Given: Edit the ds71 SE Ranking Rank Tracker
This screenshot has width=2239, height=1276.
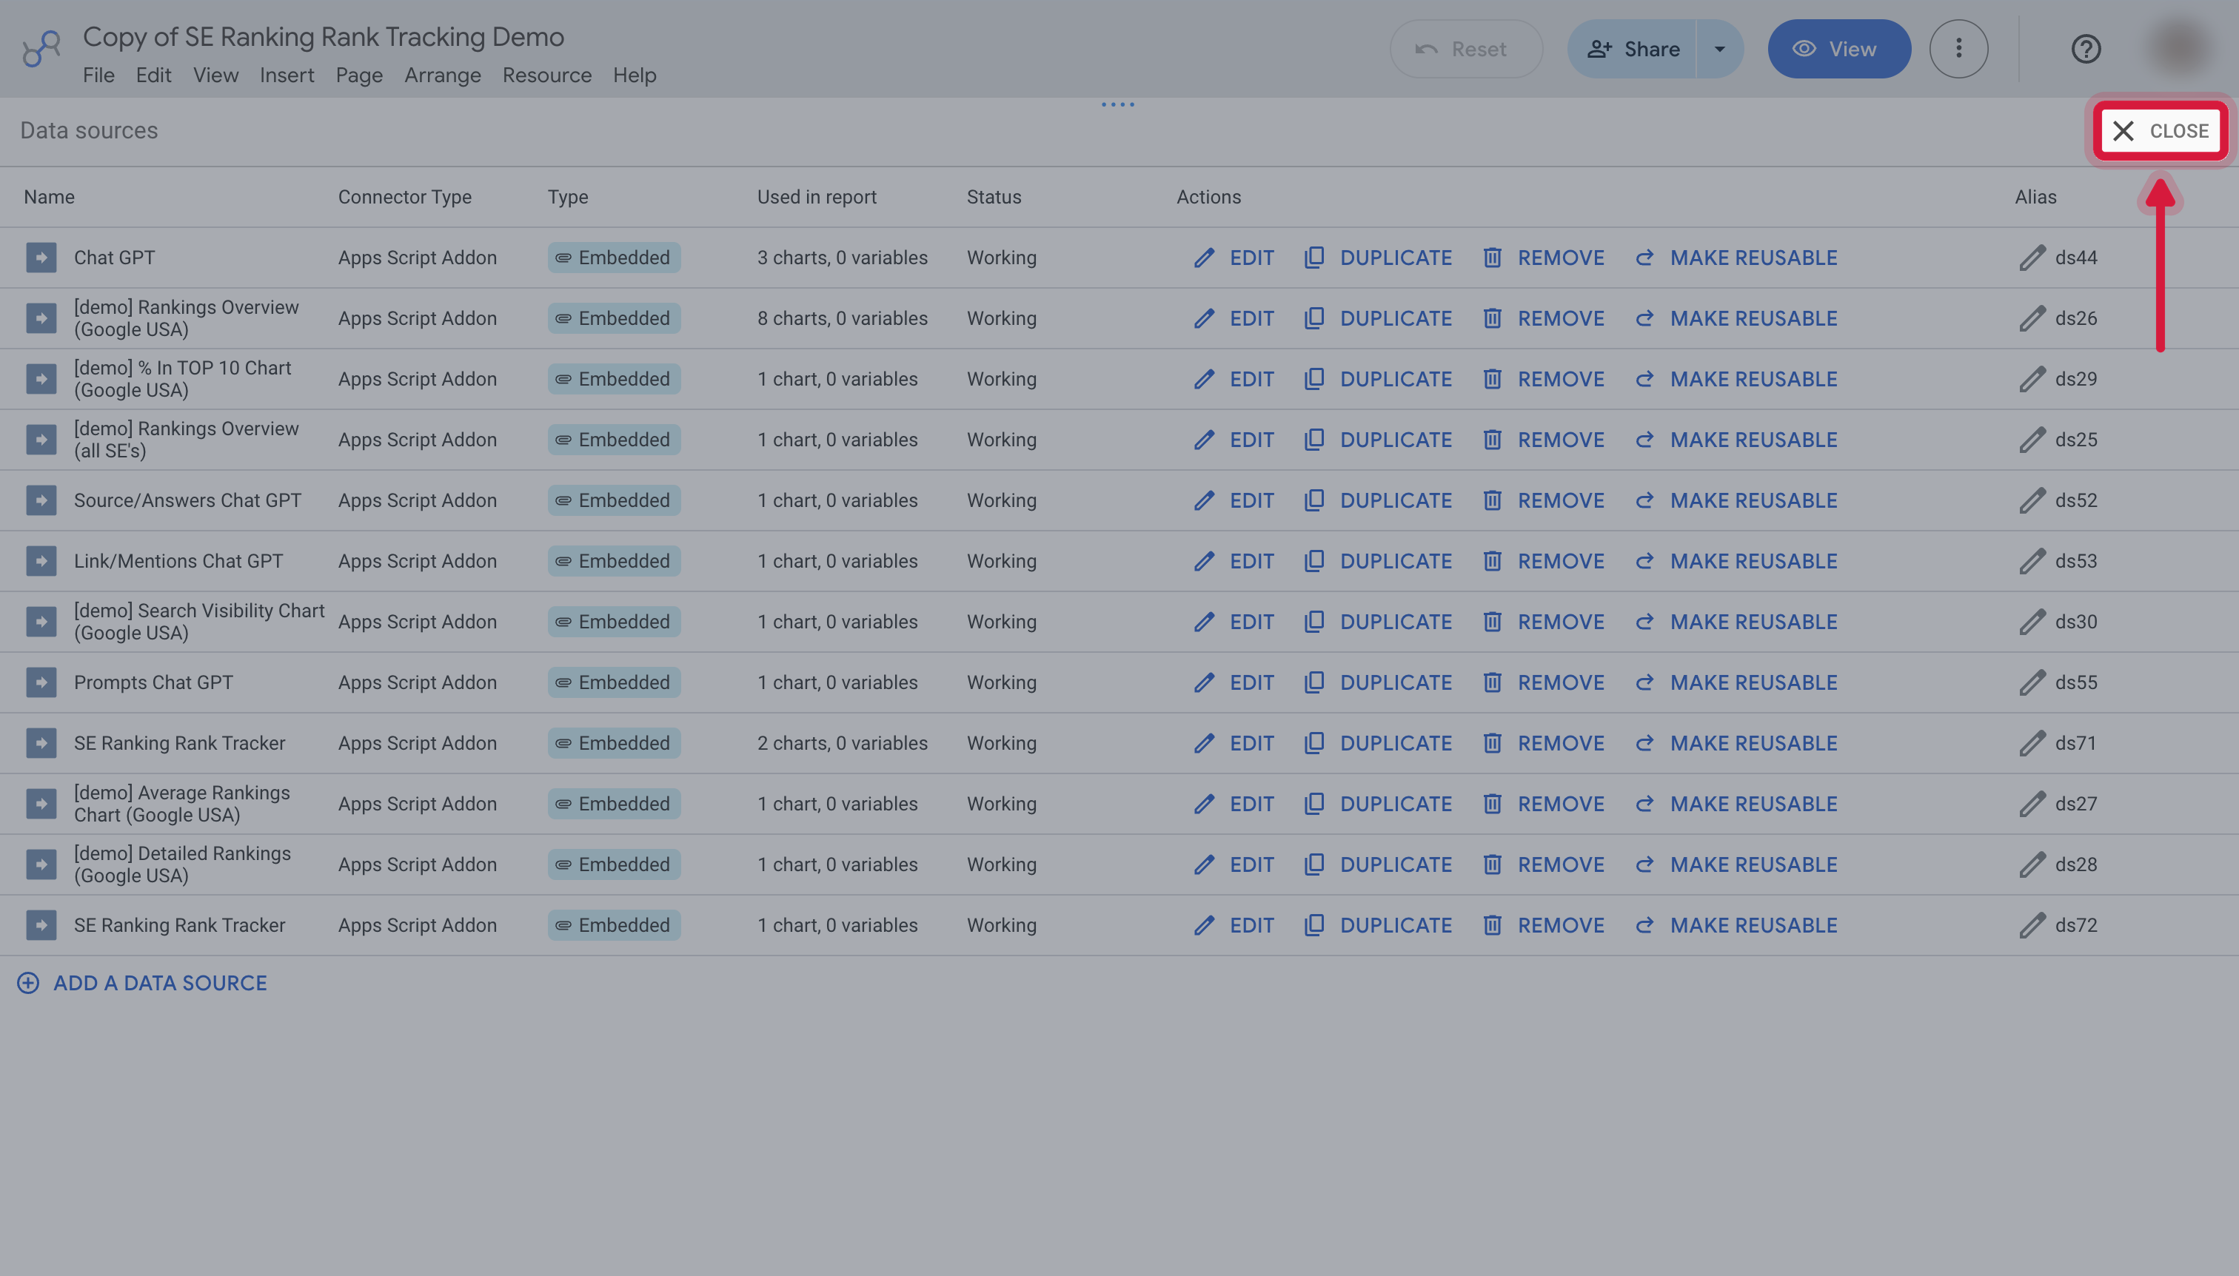Looking at the screenshot, I should [x=1234, y=743].
